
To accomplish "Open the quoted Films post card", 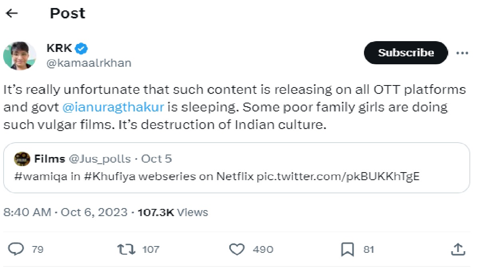I will pos(237,168).
